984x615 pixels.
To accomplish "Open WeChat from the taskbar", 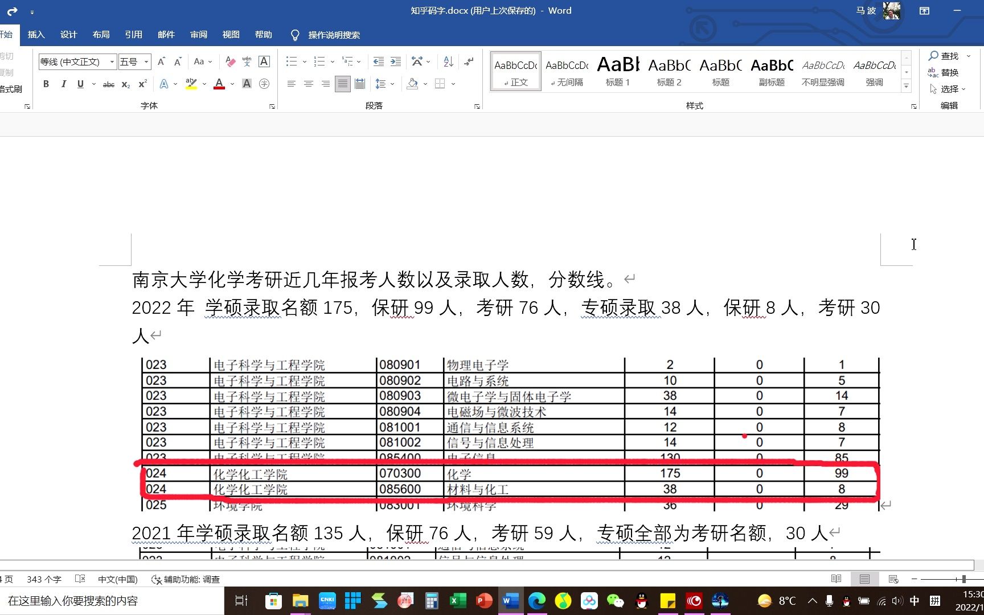I will 615,601.
